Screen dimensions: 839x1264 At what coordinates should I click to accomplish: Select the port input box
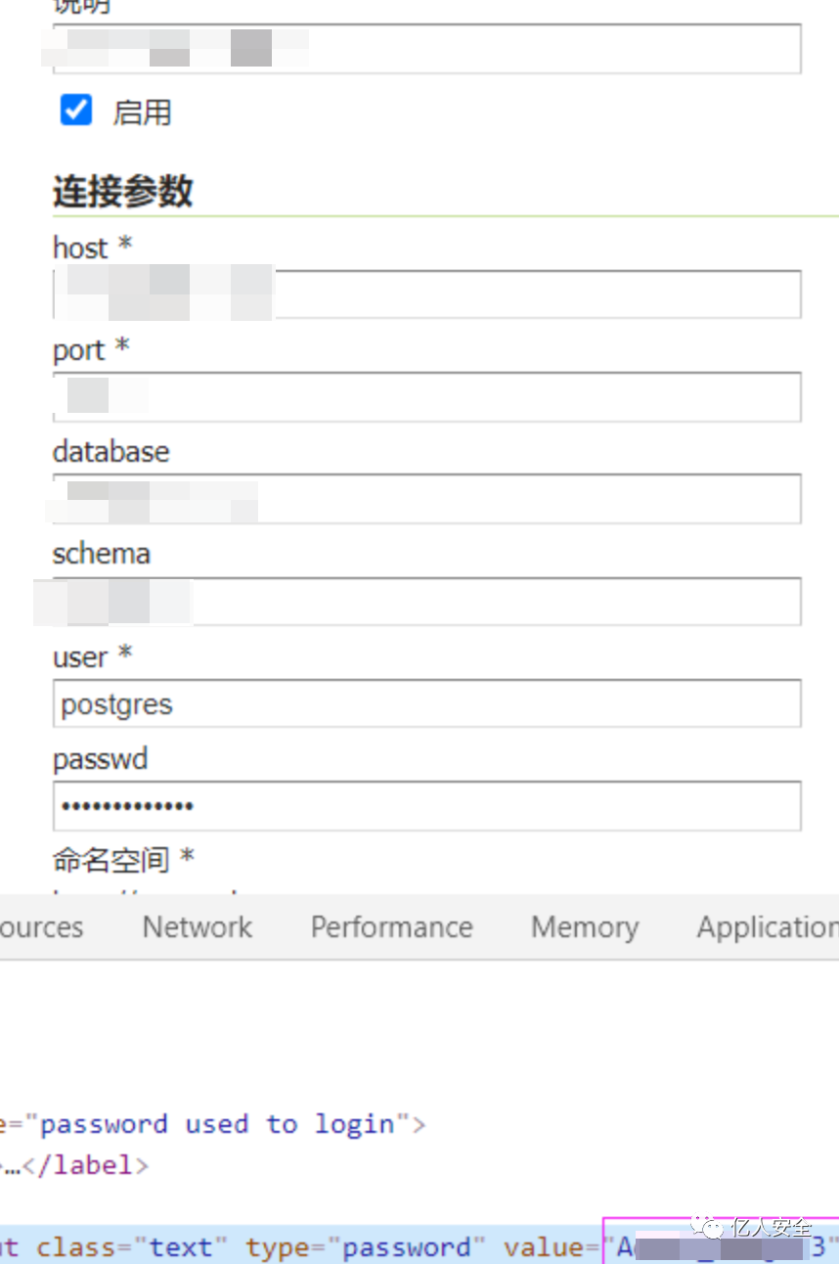[x=427, y=397]
